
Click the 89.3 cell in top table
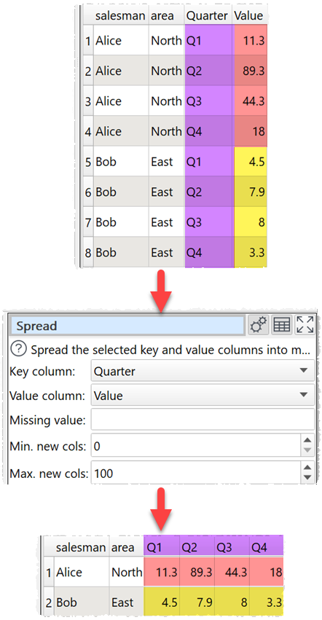[x=251, y=71]
